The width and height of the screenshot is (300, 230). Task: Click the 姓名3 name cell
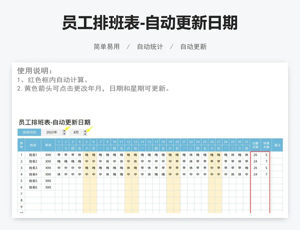[33, 168]
